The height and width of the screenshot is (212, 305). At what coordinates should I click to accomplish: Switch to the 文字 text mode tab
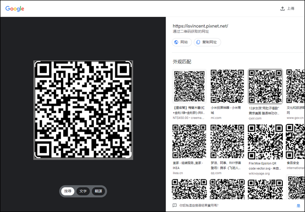(83, 191)
